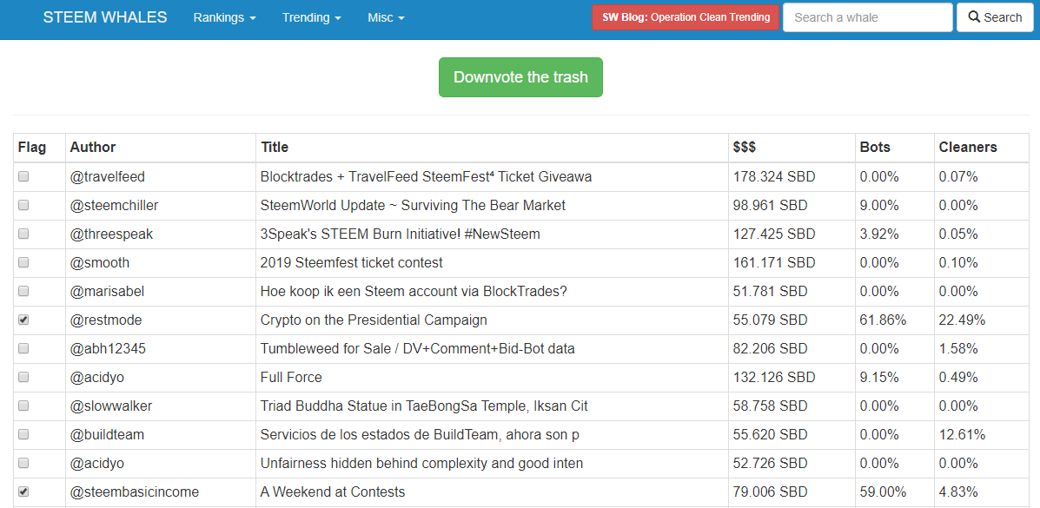Screen dimensions: 1040x508
Task: Select author @abh12345
Action: click(x=108, y=349)
